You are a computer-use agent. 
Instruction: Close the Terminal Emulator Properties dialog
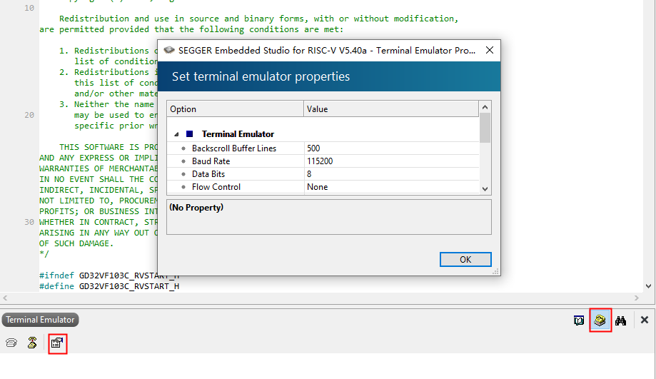coord(490,50)
